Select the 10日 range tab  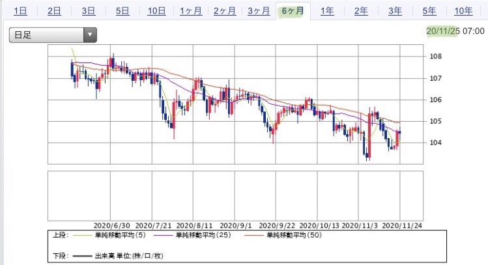click(x=156, y=11)
